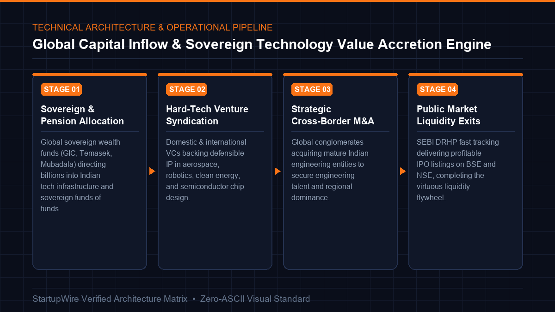Click the SEBI DRHP fast-tracking description
The height and width of the screenshot is (312, 555).
[458, 170]
